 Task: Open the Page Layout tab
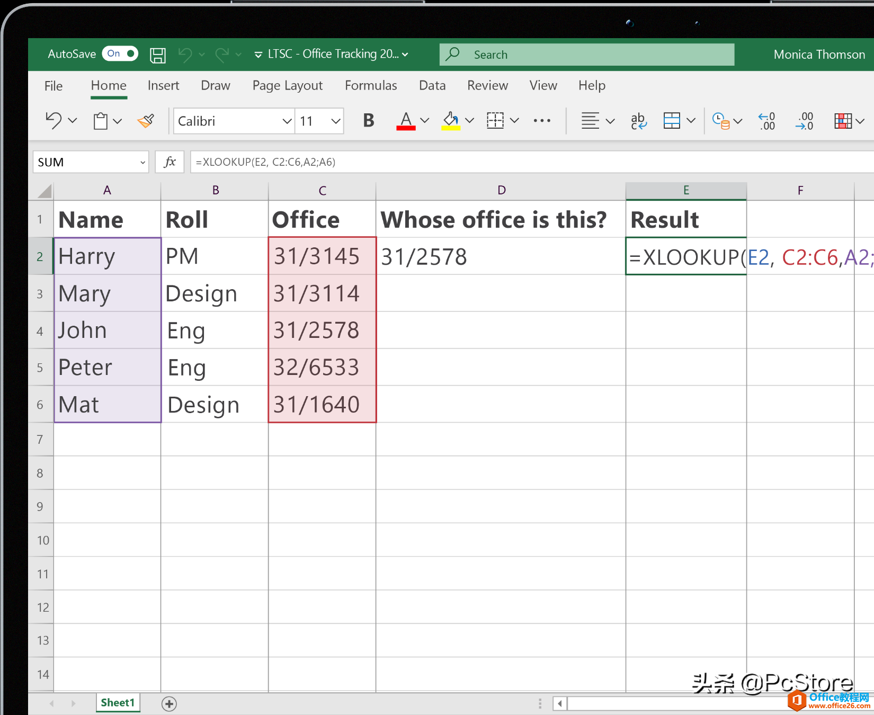tap(288, 86)
